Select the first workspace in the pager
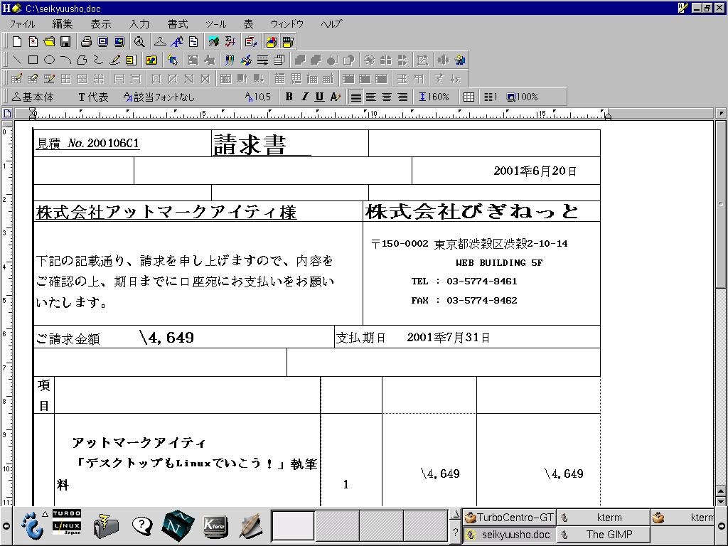 [x=293, y=525]
